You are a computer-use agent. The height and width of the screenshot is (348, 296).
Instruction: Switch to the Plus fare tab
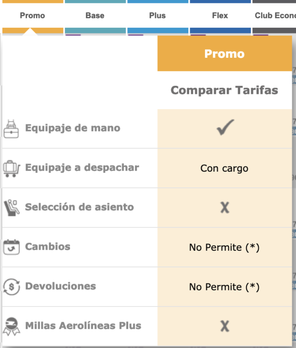[x=158, y=16]
